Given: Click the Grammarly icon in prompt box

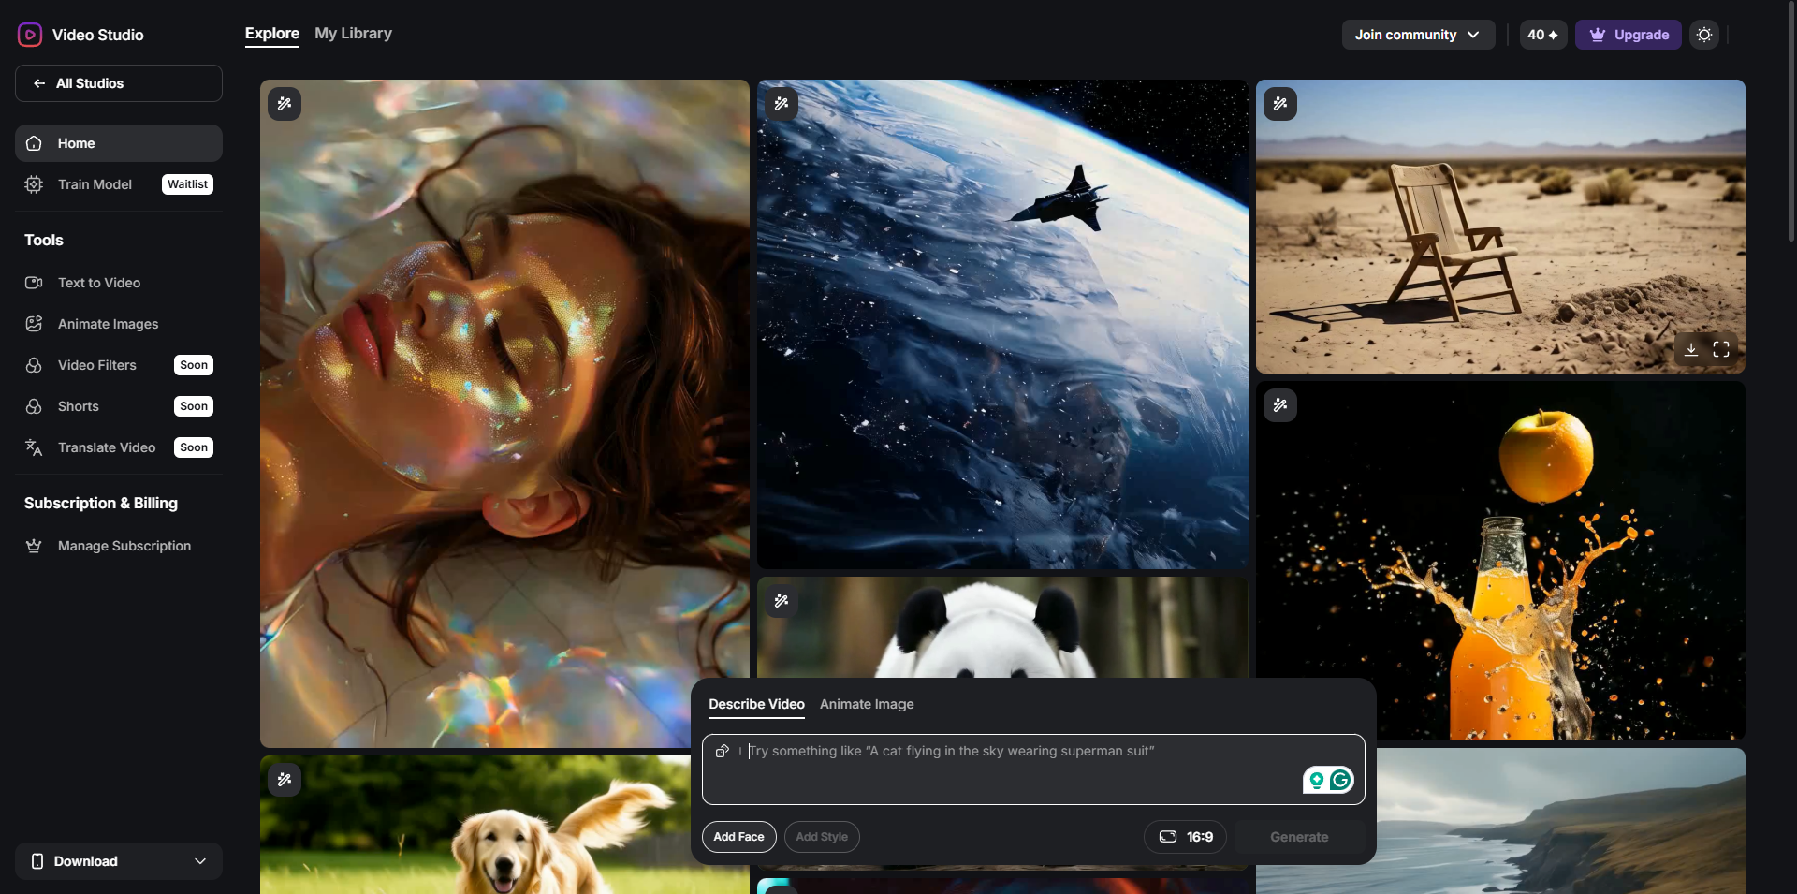Looking at the screenshot, I should [1340, 780].
